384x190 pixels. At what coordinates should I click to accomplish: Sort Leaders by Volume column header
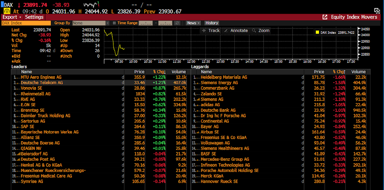coord(179,72)
